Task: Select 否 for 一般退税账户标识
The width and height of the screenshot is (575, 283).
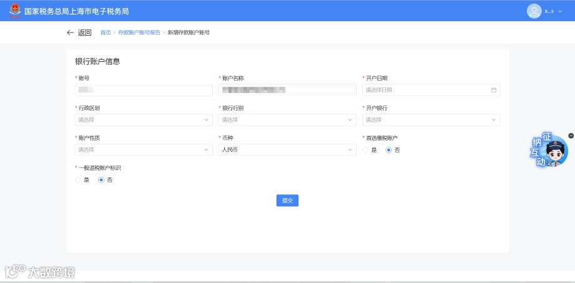Action: pos(101,180)
